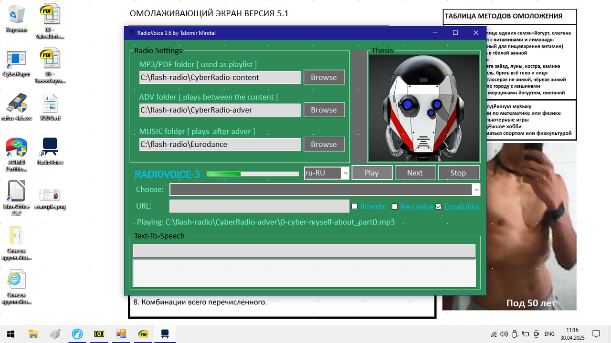The image size is (611, 343).
Task: Select the RadioVoice desktop shortcut
Action: (x=50, y=151)
